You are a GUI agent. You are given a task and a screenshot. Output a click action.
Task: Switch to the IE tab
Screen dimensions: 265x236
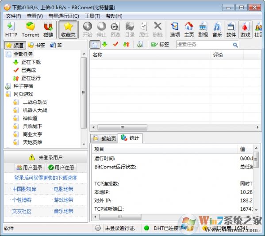click(x=56, y=45)
